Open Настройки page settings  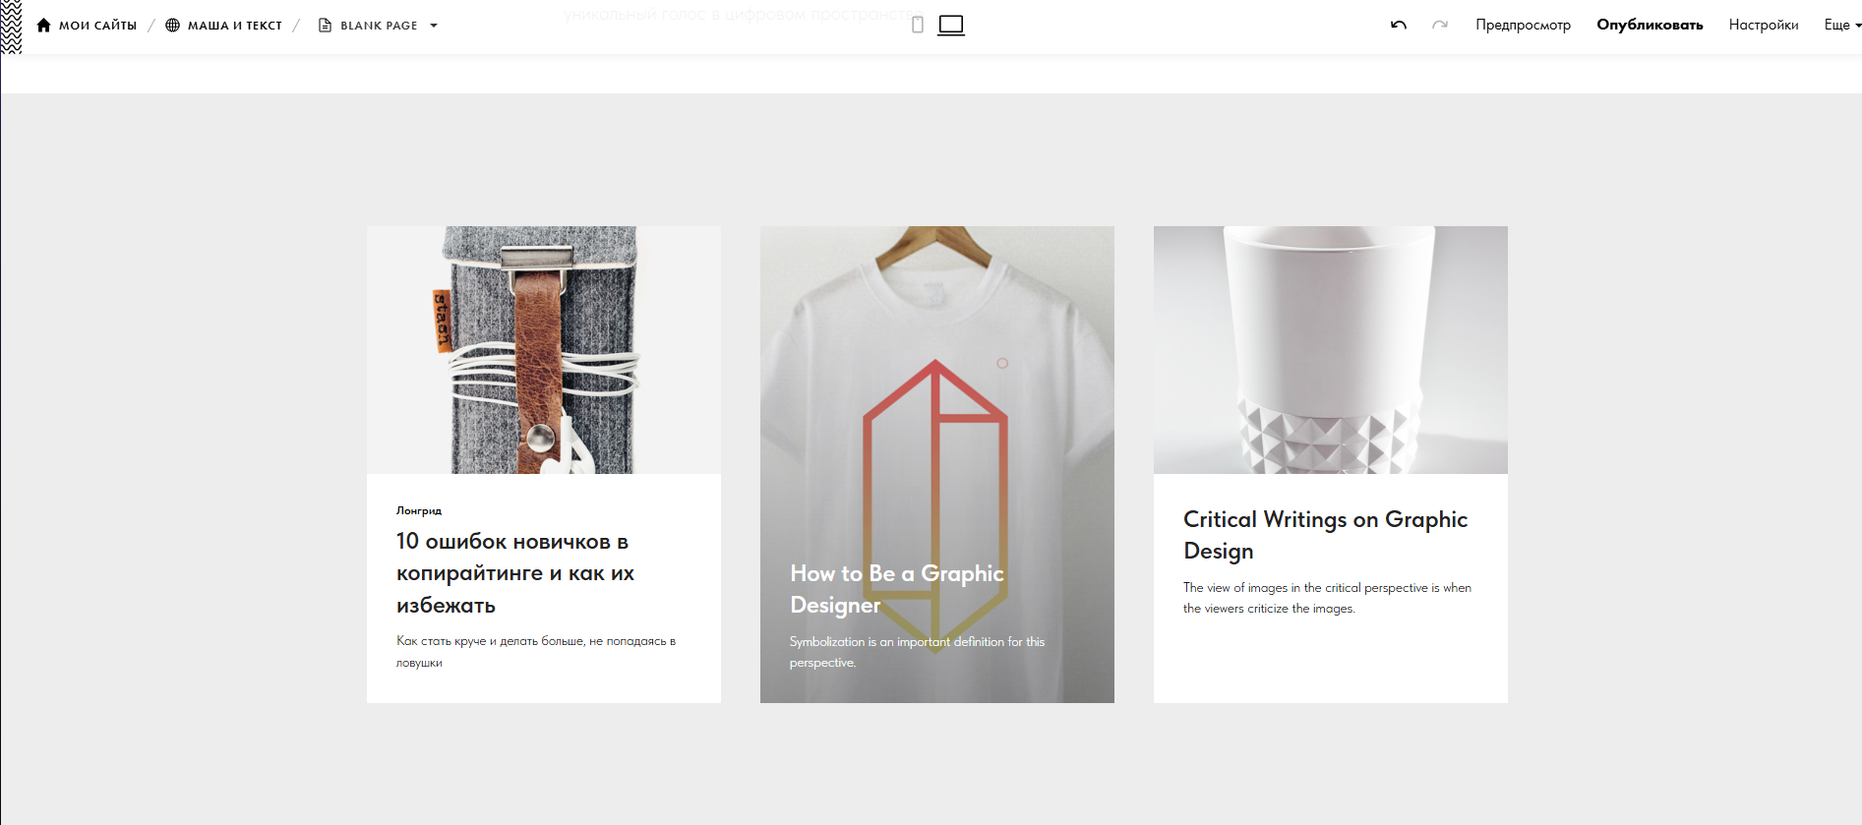point(1763,25)
